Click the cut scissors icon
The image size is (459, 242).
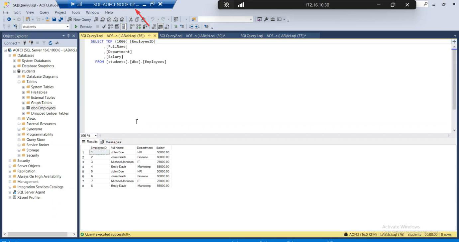(x=131, y=19)
